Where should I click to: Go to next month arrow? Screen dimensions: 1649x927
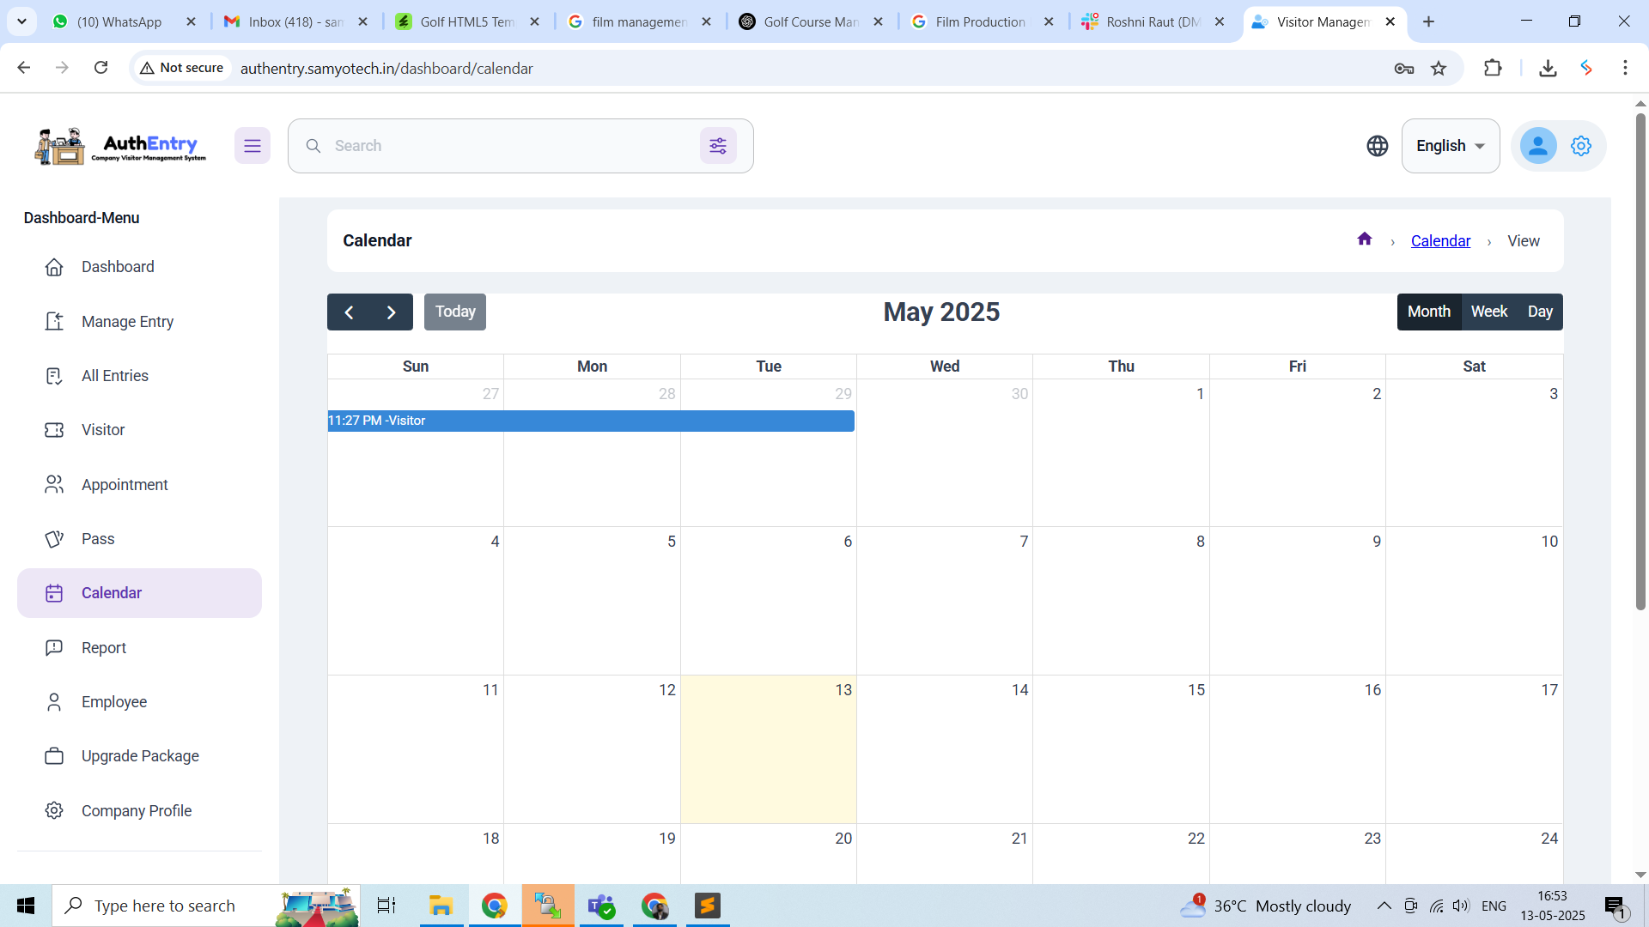(391, 312)
